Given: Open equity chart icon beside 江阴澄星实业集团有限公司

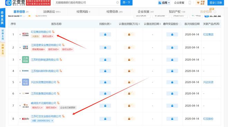Looking at the screenshot, I should tap(63, 45).
